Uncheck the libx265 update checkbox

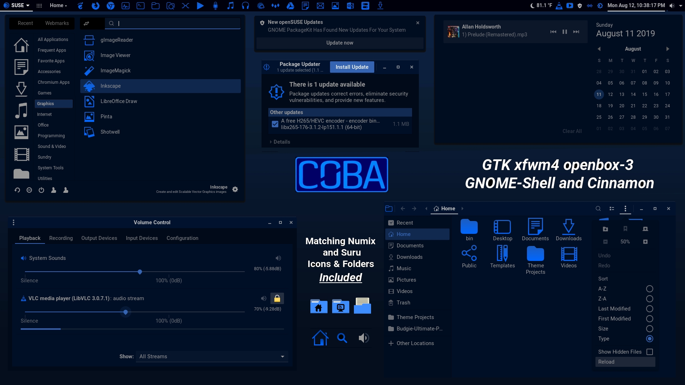(275, 124)
